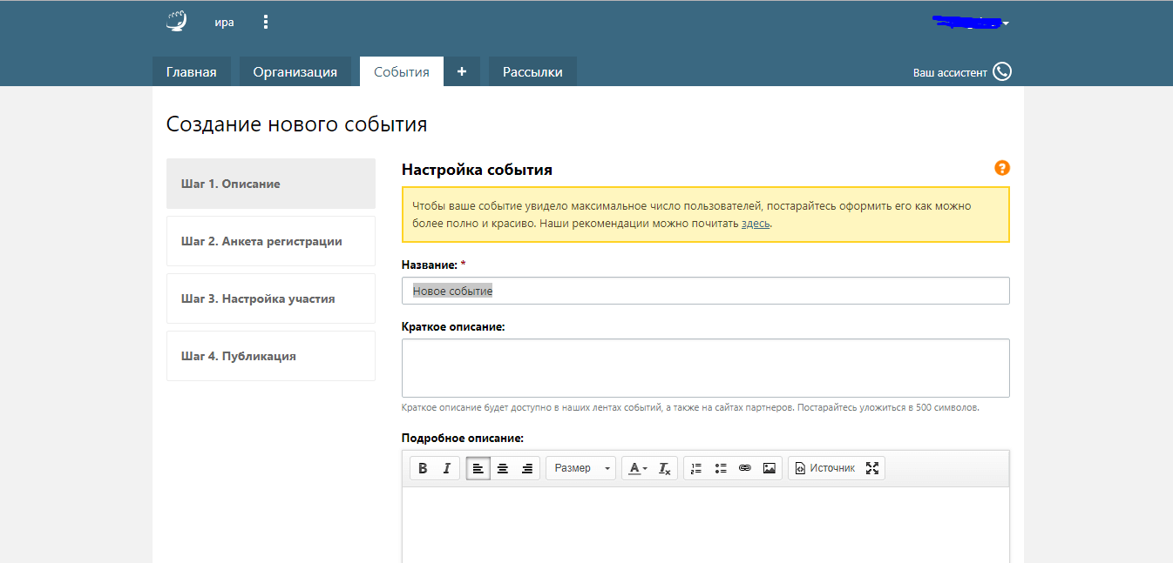This screenshot has width=1173, height=563.
Task: Open Шаг 2. Анкета регистрации step
Action: pyautogui.click(x=270, y=241)
